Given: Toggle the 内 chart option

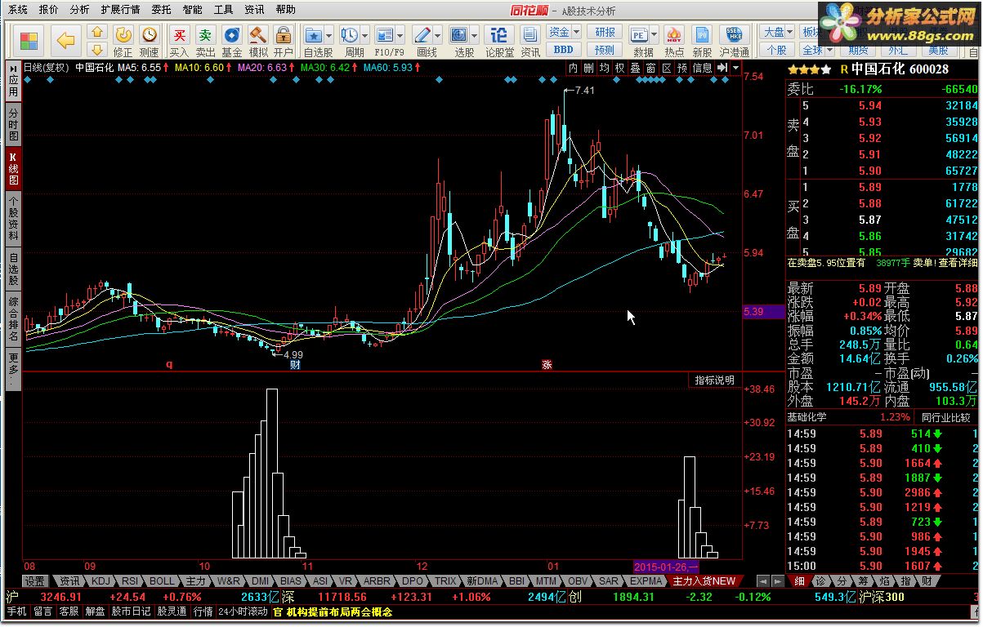Looking at the screenshot, I should [574, 68].
